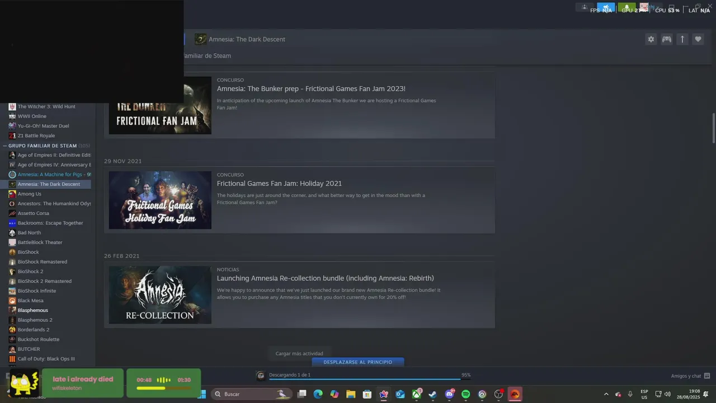Image resolution: width=716 pixels, height=403 pixels.
Task: Open Copilot icon in taskbar
Action: (x=335, y=394)
